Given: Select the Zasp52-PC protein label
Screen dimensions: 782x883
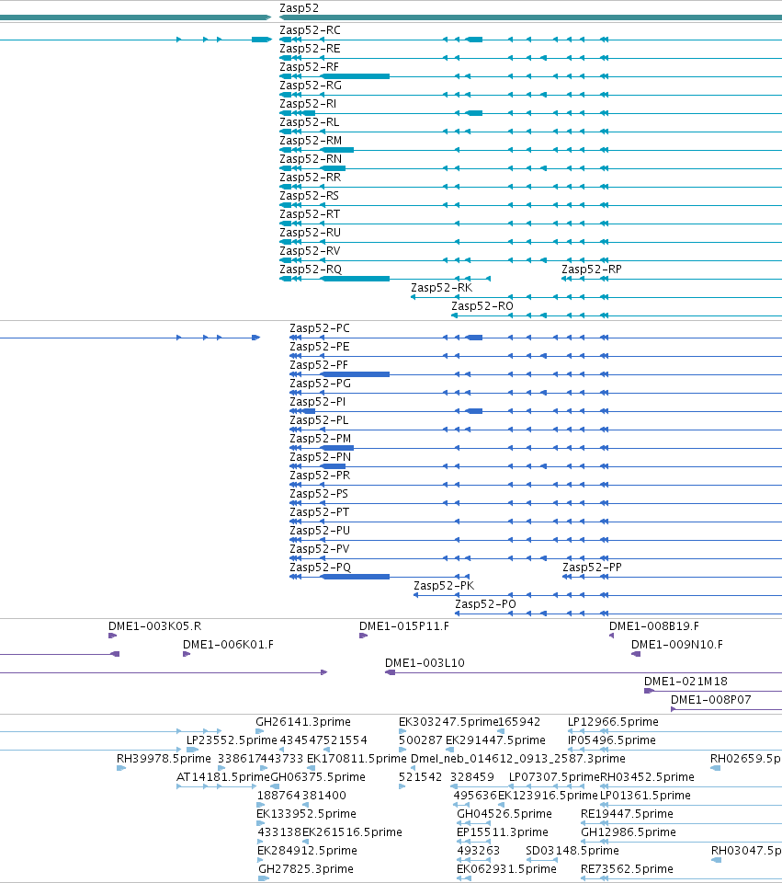Looking at the screenshot, I should [320, 328].
